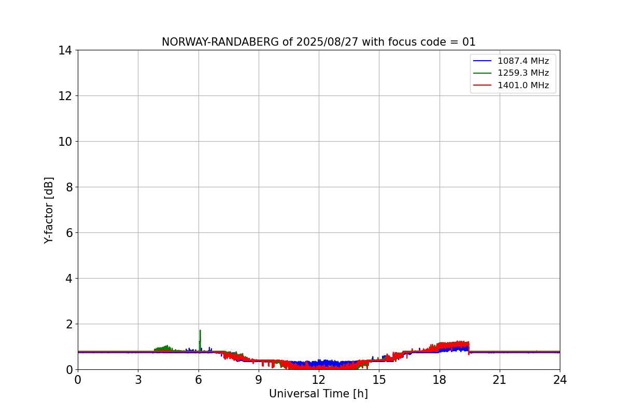The image size is (622, 415).
Task: Click y-axis tick label 8
Action: coord(69,187)
